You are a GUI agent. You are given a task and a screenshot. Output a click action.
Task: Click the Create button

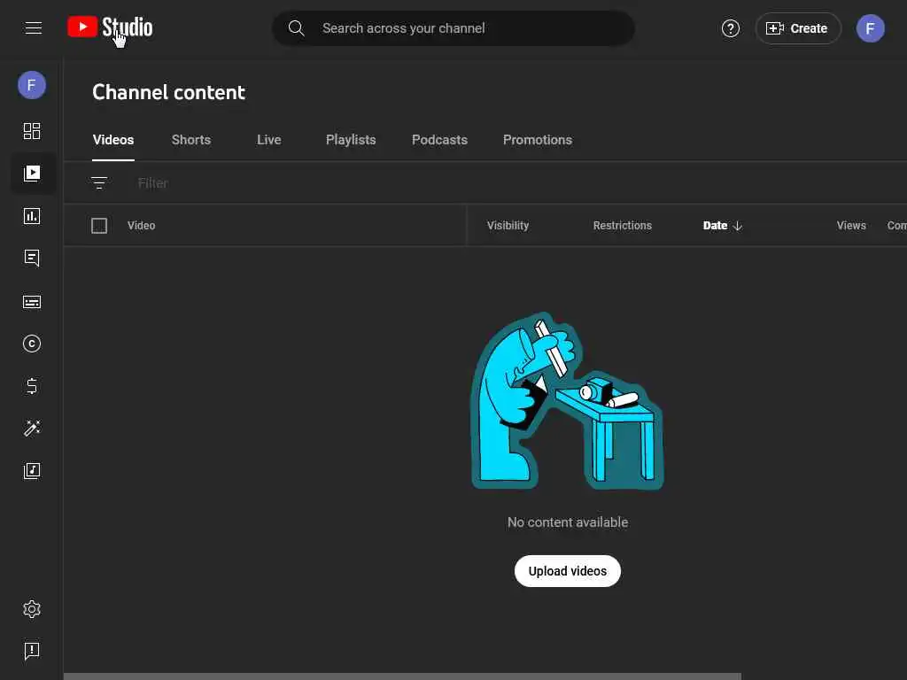tap(798, 28)
